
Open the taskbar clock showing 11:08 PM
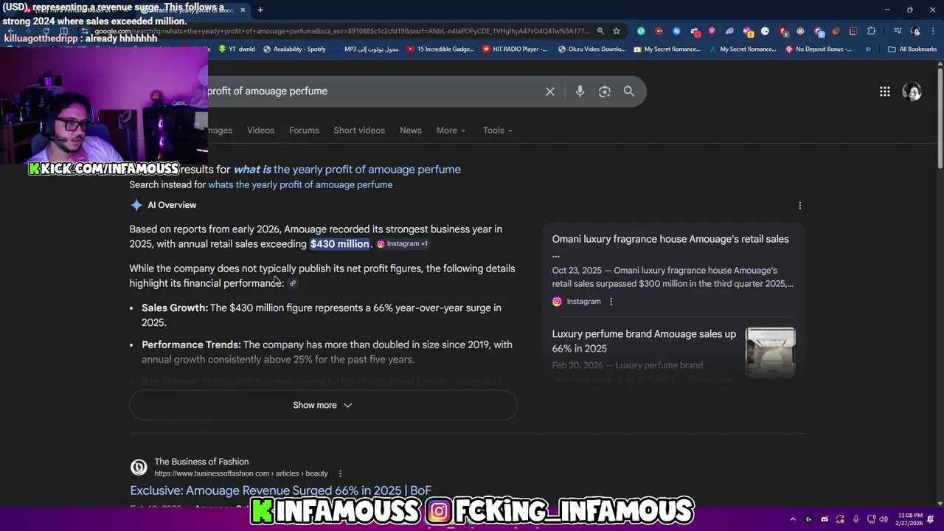[908, 519]
